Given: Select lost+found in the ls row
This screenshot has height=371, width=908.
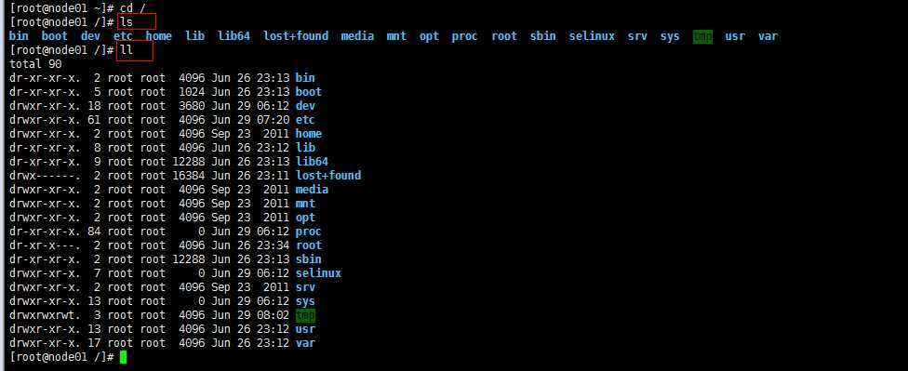Looking at the screenshot, I should (x=295, y=36).
